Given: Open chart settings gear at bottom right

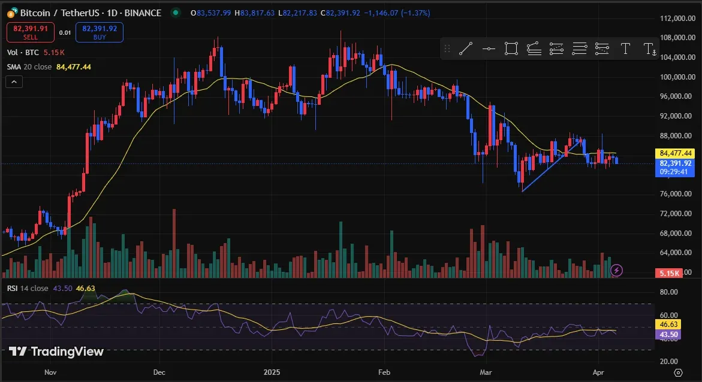Looking at the screenshot, I should 678,372.
